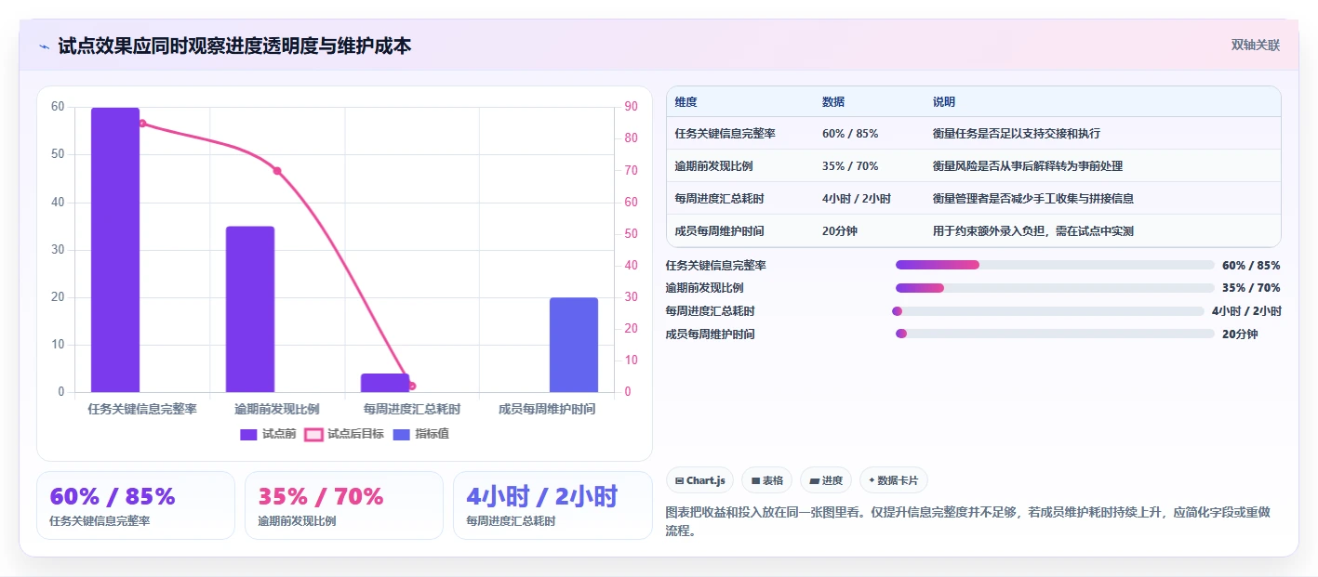Click the 每周进度汇总耗时 x-axis label
The height and width of the screenshot is (577, 1318).
412,409
